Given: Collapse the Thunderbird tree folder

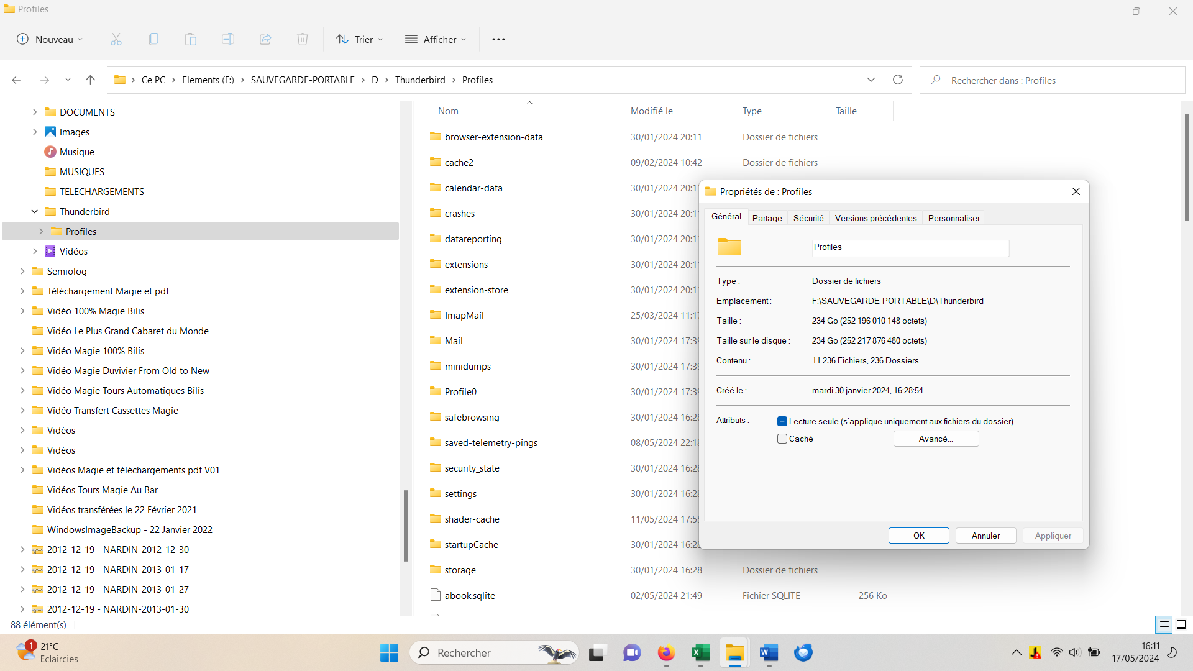Looking at the screenshot, I should pyautogui.click(x=35, y=211).
